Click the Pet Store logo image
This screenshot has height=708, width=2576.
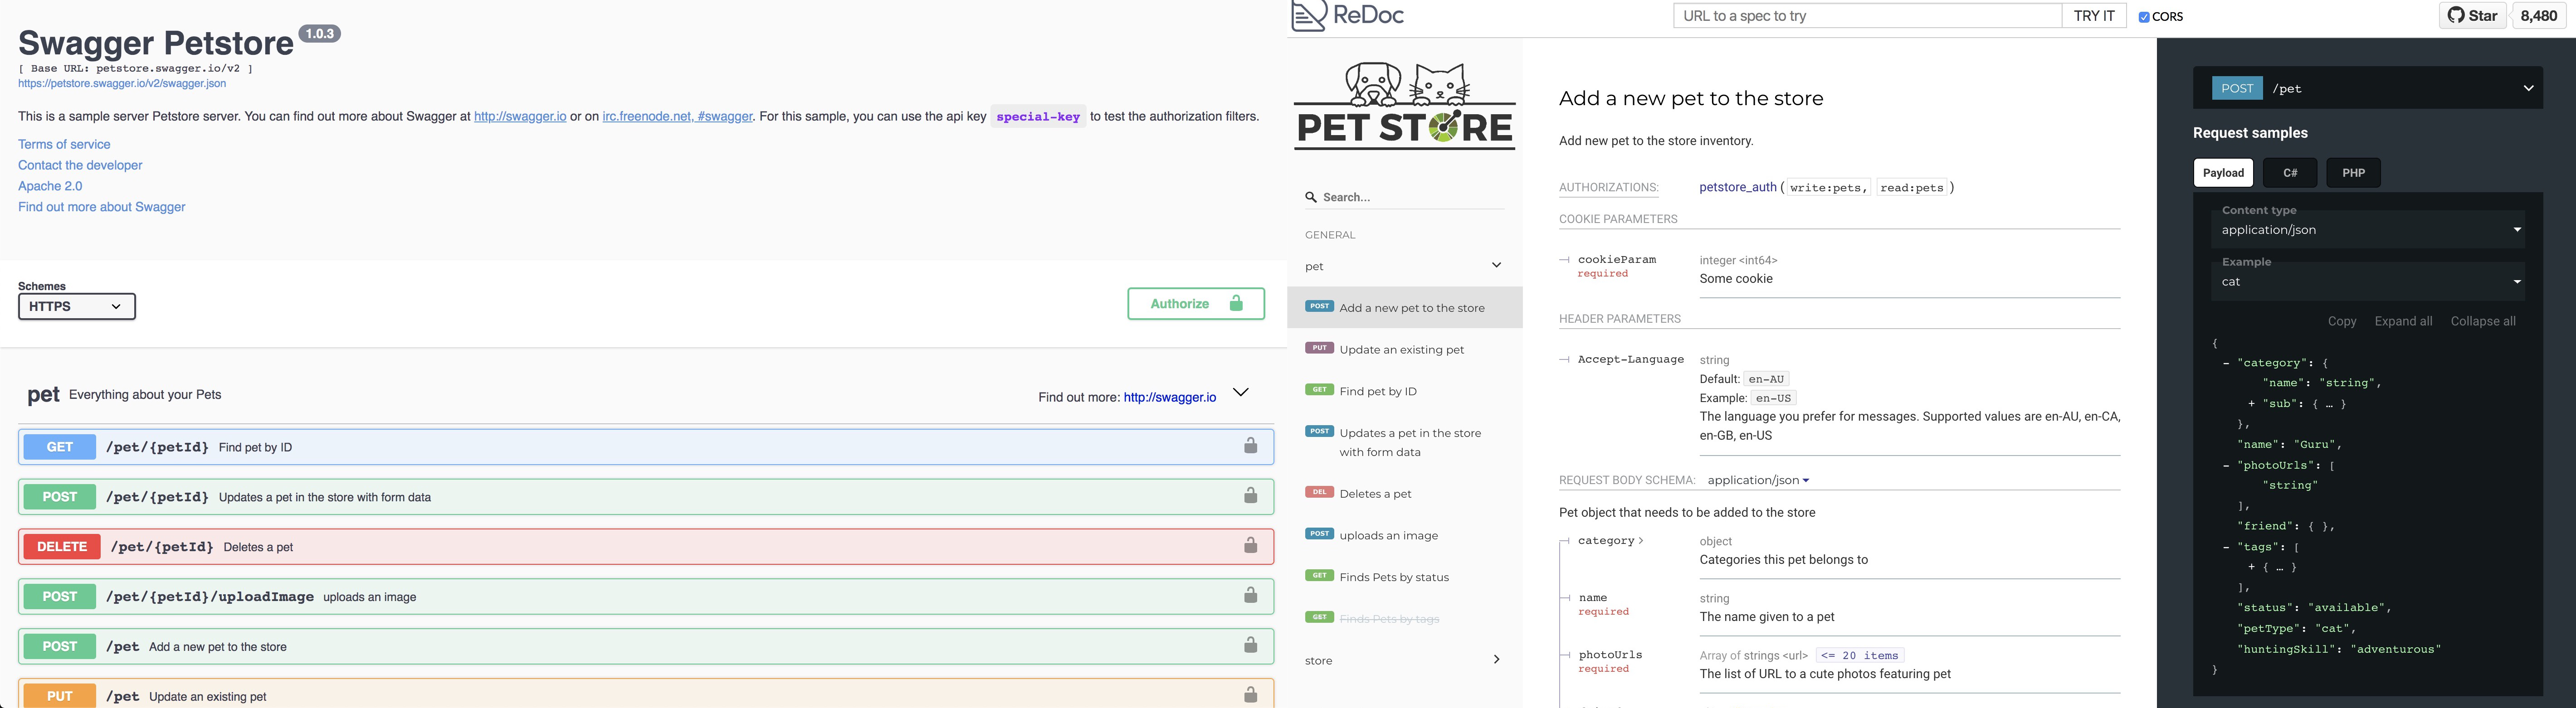coord(1404,106)
